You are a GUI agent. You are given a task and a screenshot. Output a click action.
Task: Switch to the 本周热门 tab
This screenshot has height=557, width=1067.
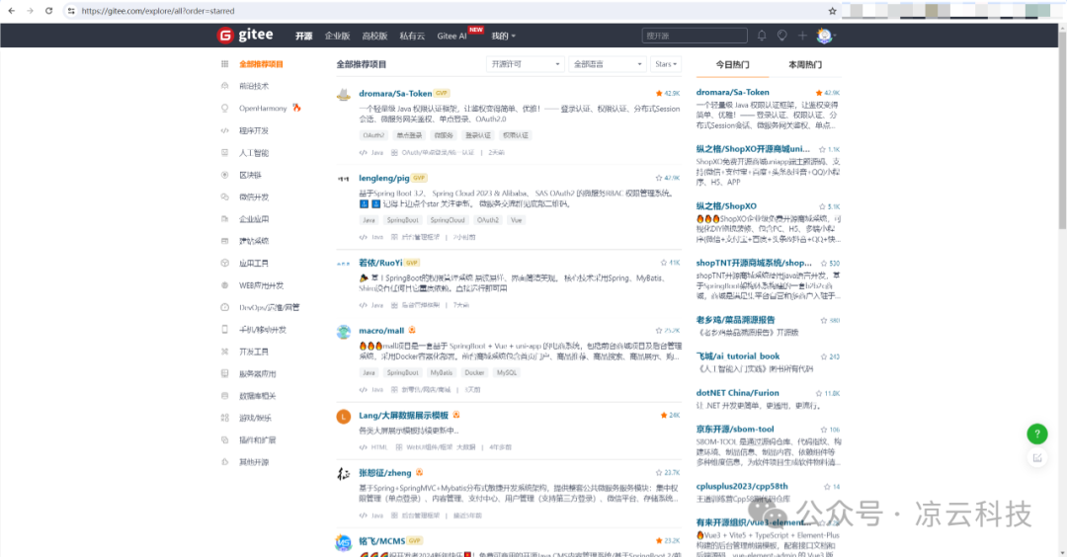(x=805, y=64)
